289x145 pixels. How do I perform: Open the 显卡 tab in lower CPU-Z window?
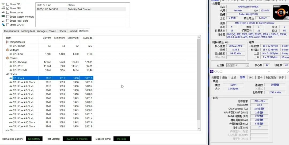pos(260,77)
